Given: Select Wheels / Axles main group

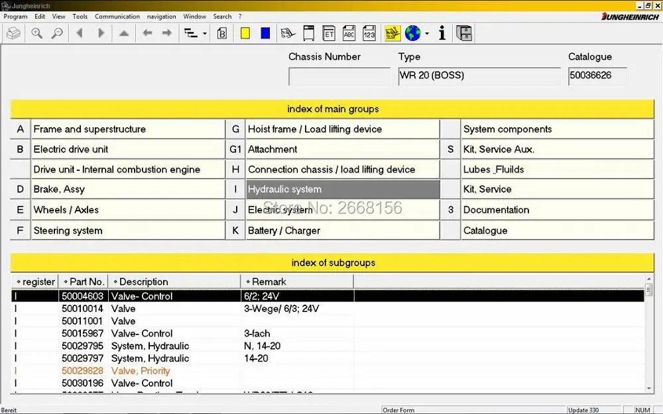Looking at the screenshot, I should tap(128, 210).
